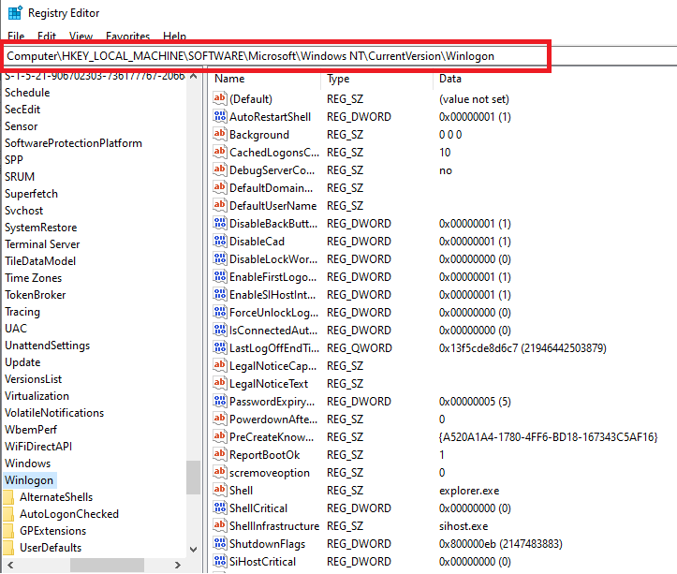Click the DefaultDomain... value icon
The width and height of the screenshot is (677, 574).
pos(220,188)
